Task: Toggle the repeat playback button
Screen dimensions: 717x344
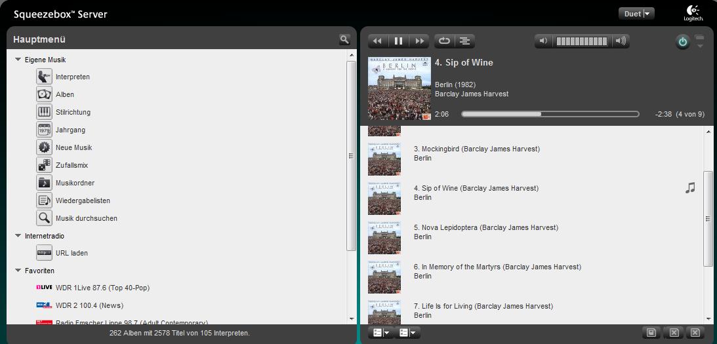Action: 444,41
